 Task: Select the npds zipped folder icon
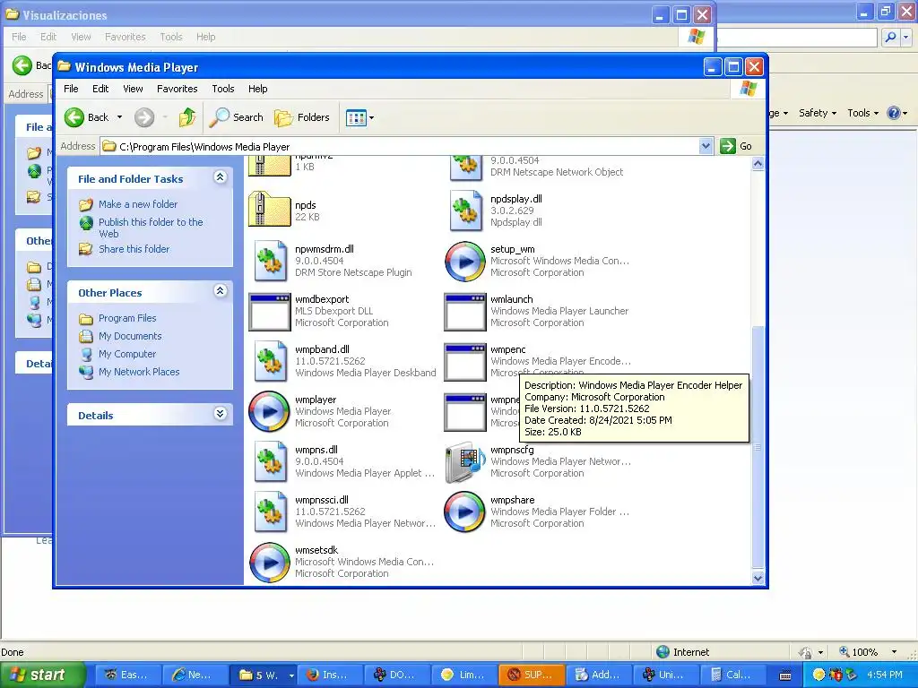coord(269,210)
